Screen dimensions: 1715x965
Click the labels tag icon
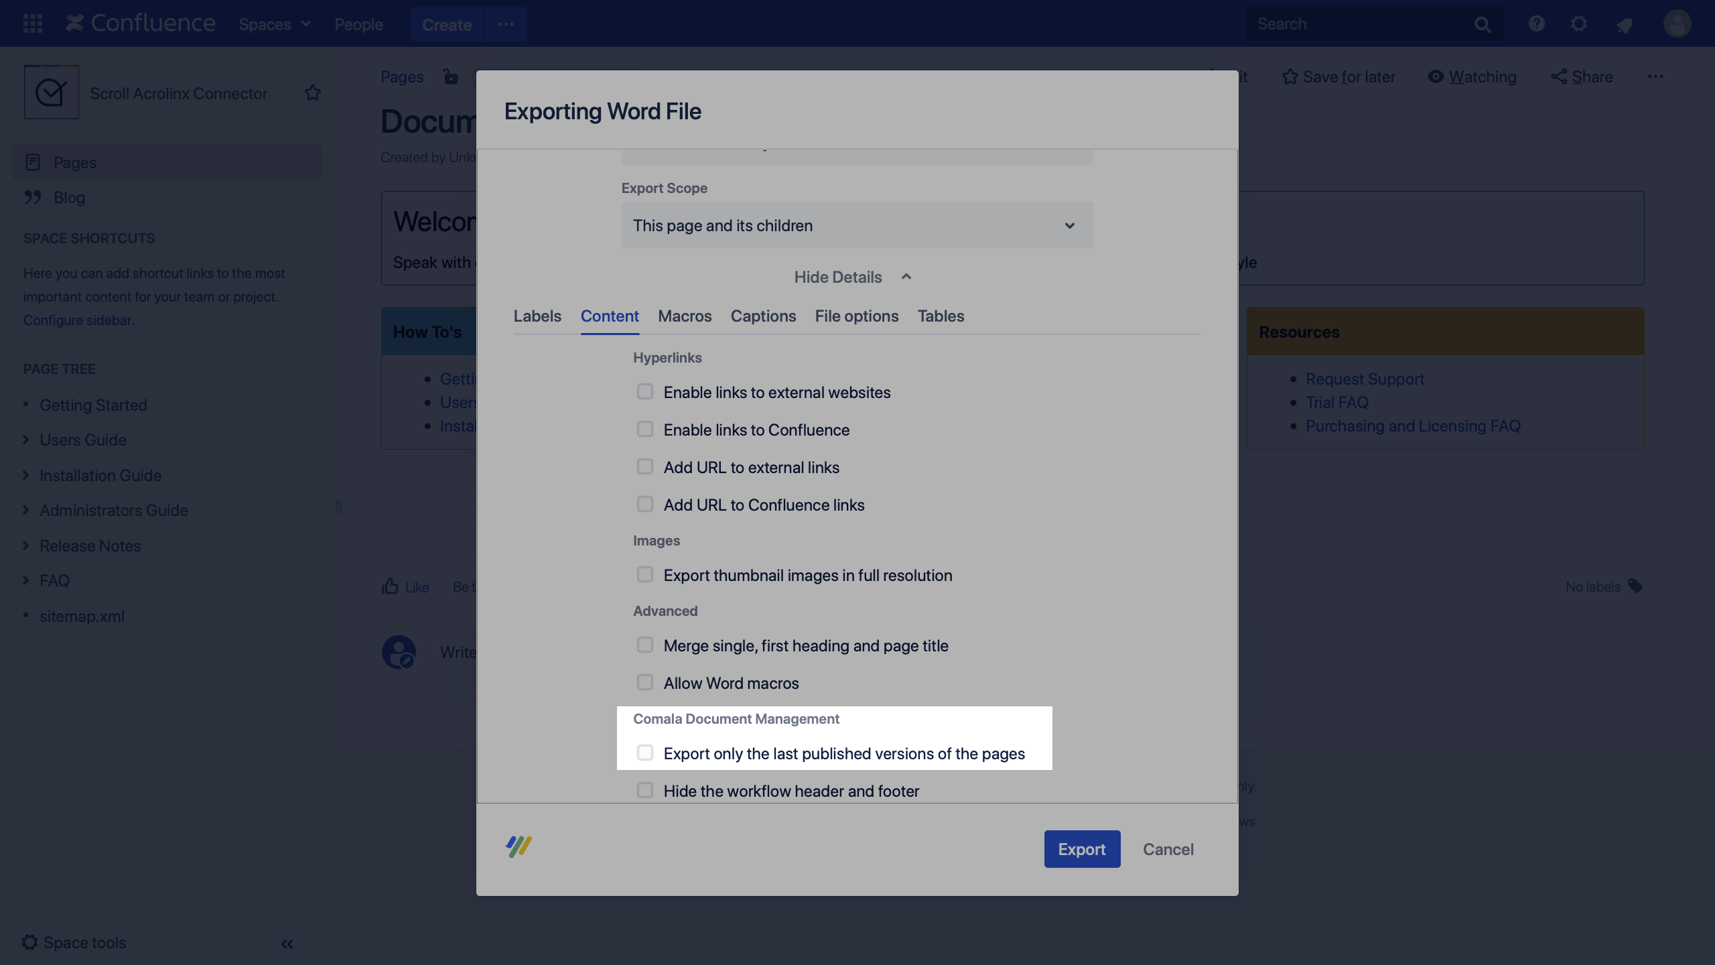point(1635,586)
